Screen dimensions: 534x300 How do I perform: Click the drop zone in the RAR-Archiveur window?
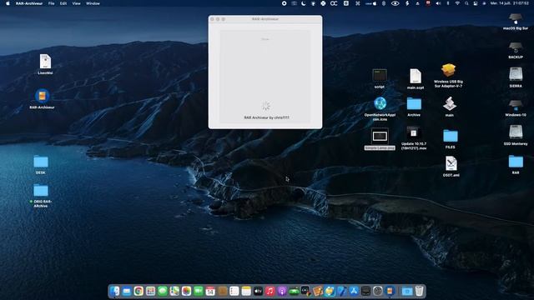[x=265, y=76]
